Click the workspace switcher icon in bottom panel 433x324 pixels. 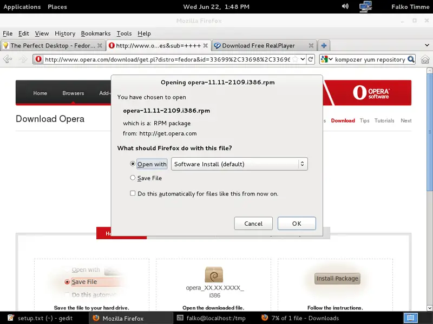click(411, 318)
